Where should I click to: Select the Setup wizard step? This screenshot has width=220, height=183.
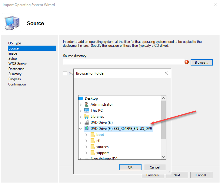(13, 59)
